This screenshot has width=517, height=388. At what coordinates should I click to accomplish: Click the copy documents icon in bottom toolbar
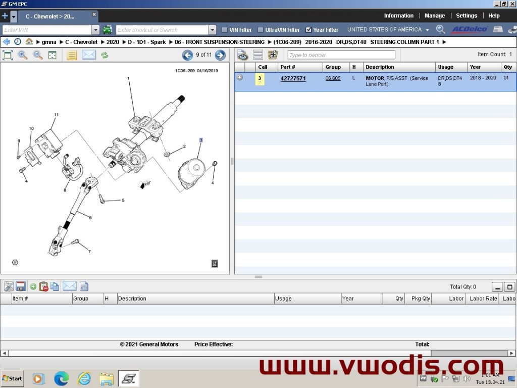pyautogui.click(x=55, y=286)
